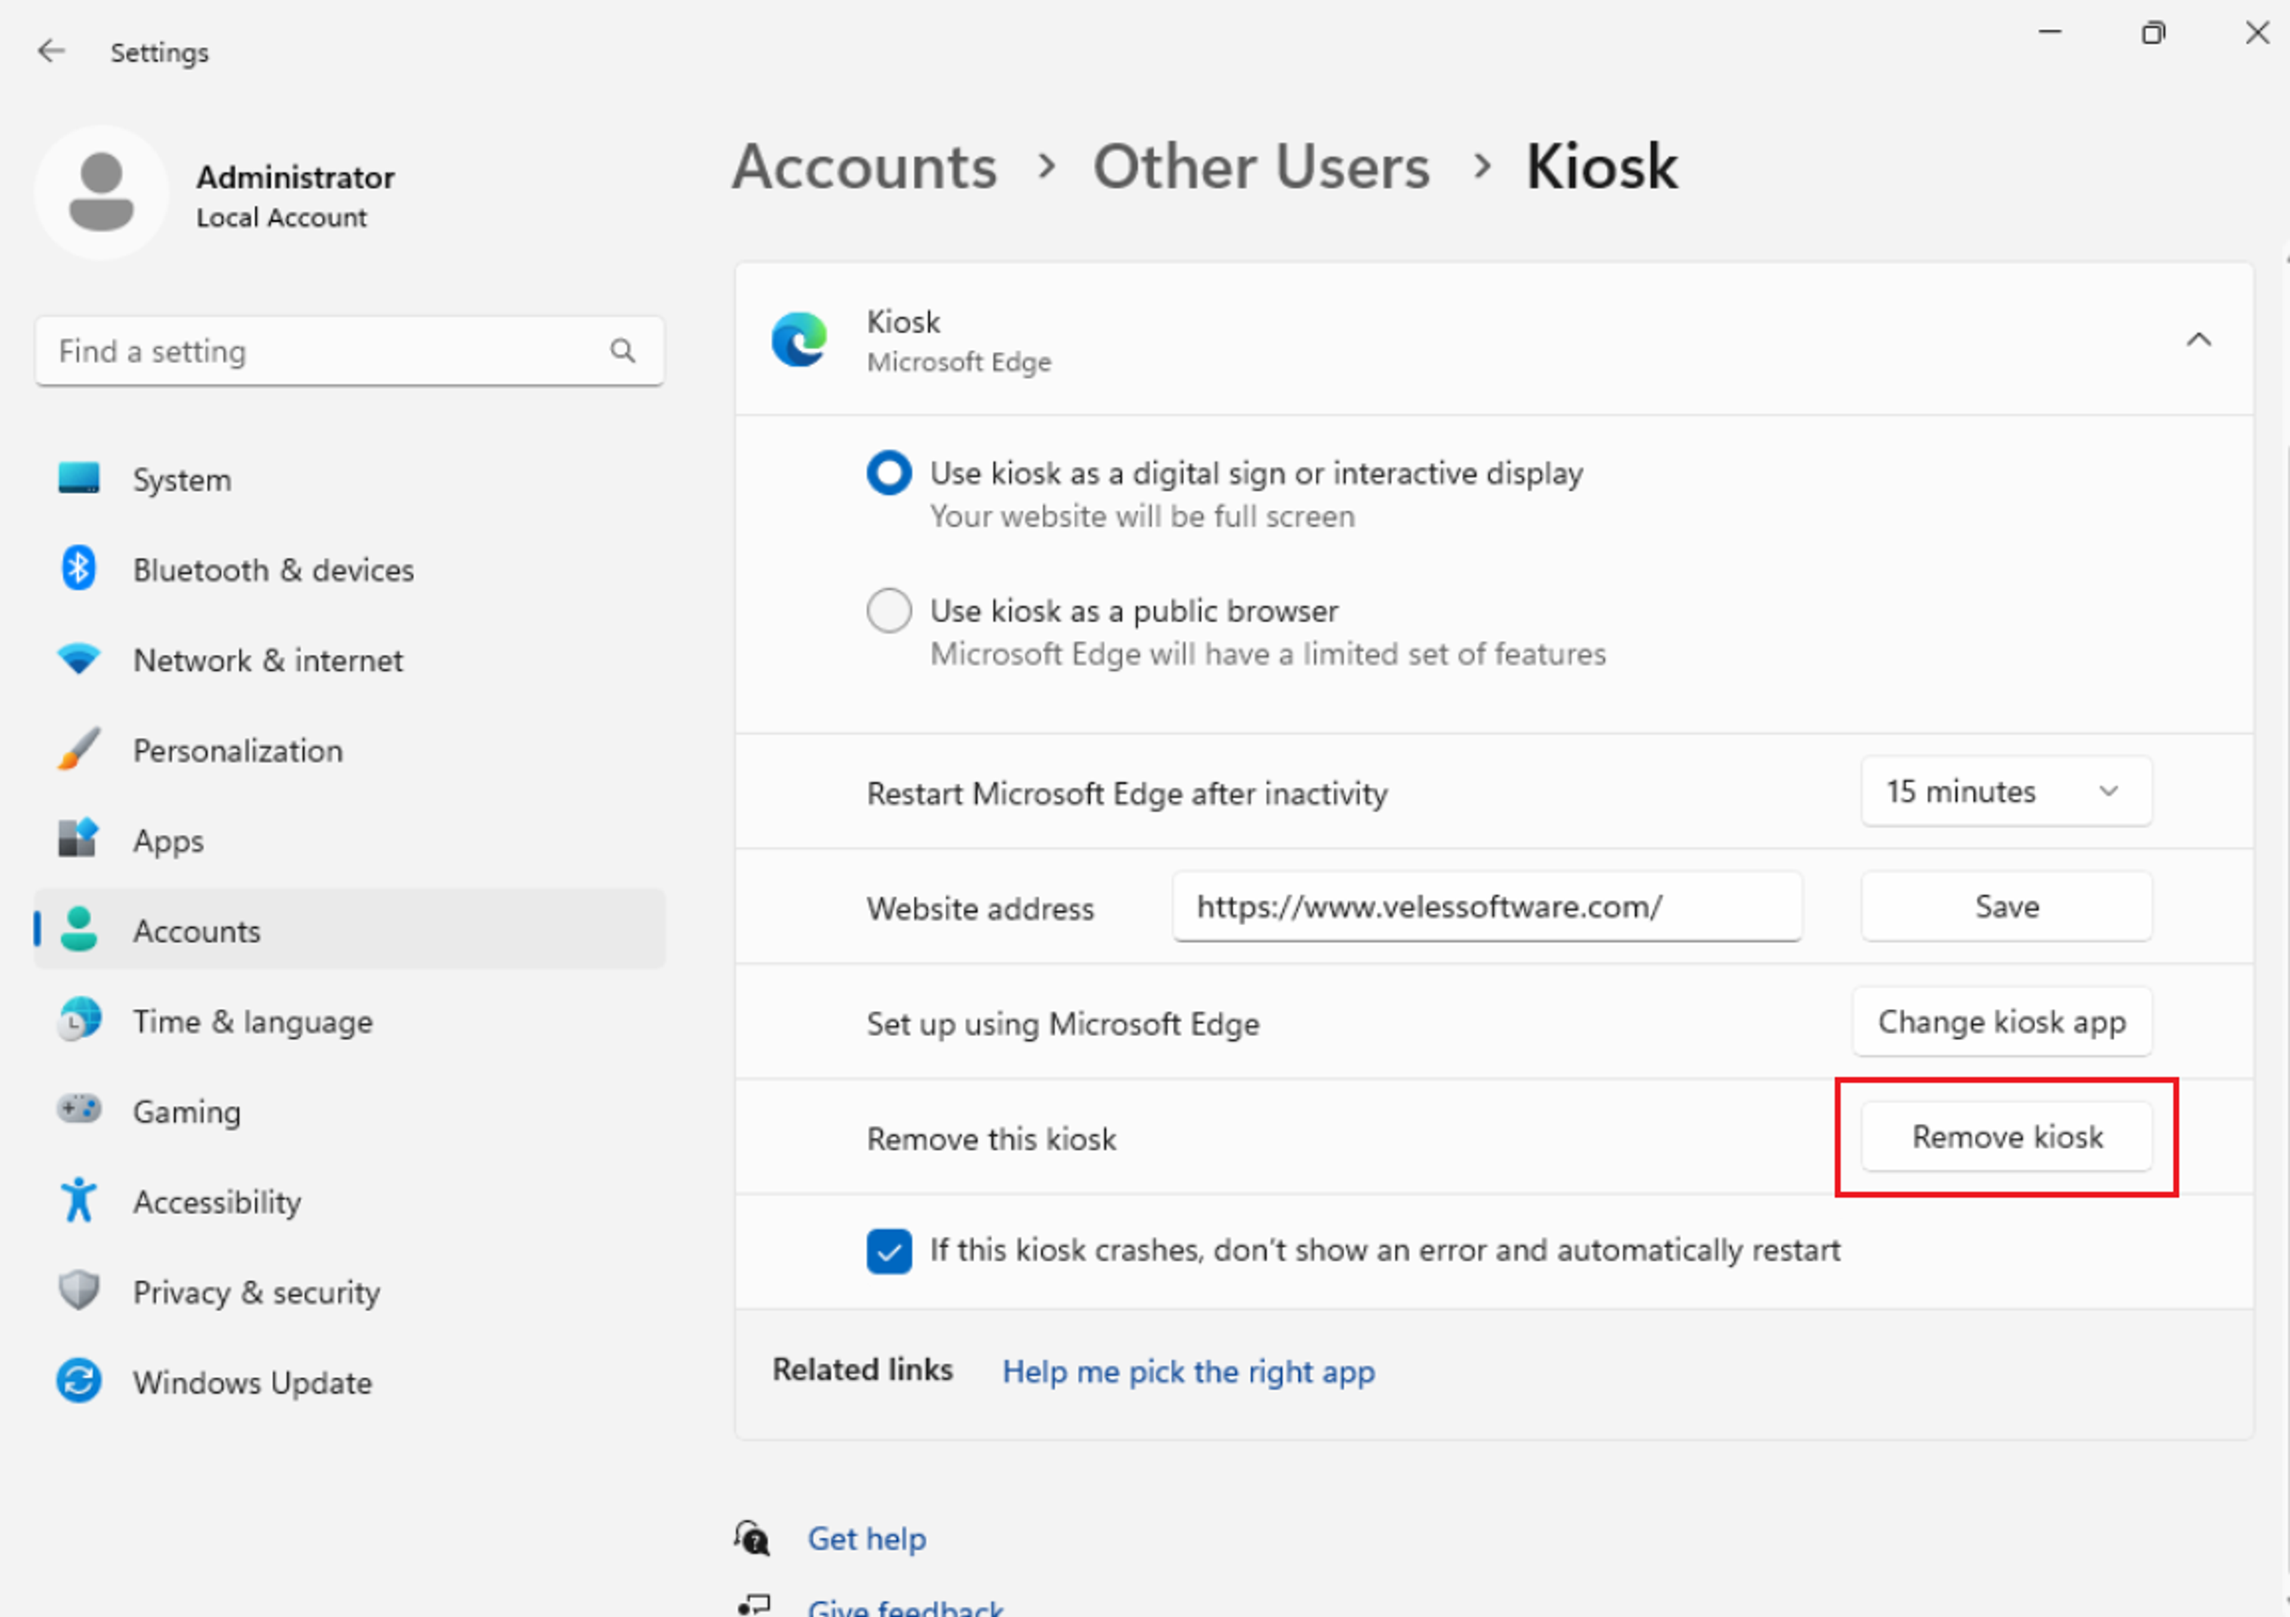The image size is (2290, 1617).
Task: Click the Find a setting search box
Action: (x=349, y=351)
